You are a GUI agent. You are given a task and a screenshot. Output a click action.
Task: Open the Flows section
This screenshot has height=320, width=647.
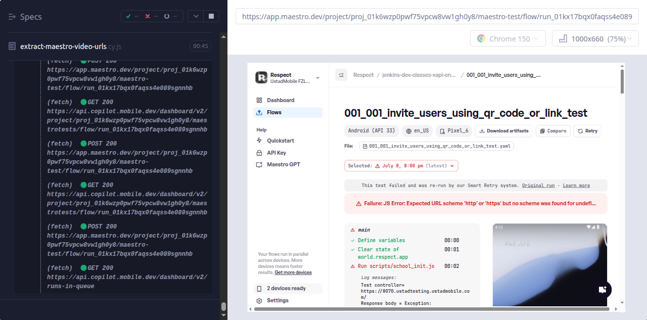coord(288,112)
